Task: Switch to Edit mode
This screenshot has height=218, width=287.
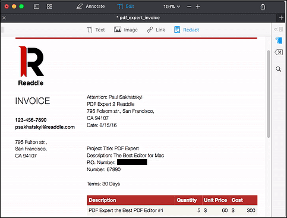Action: (125, 7)
